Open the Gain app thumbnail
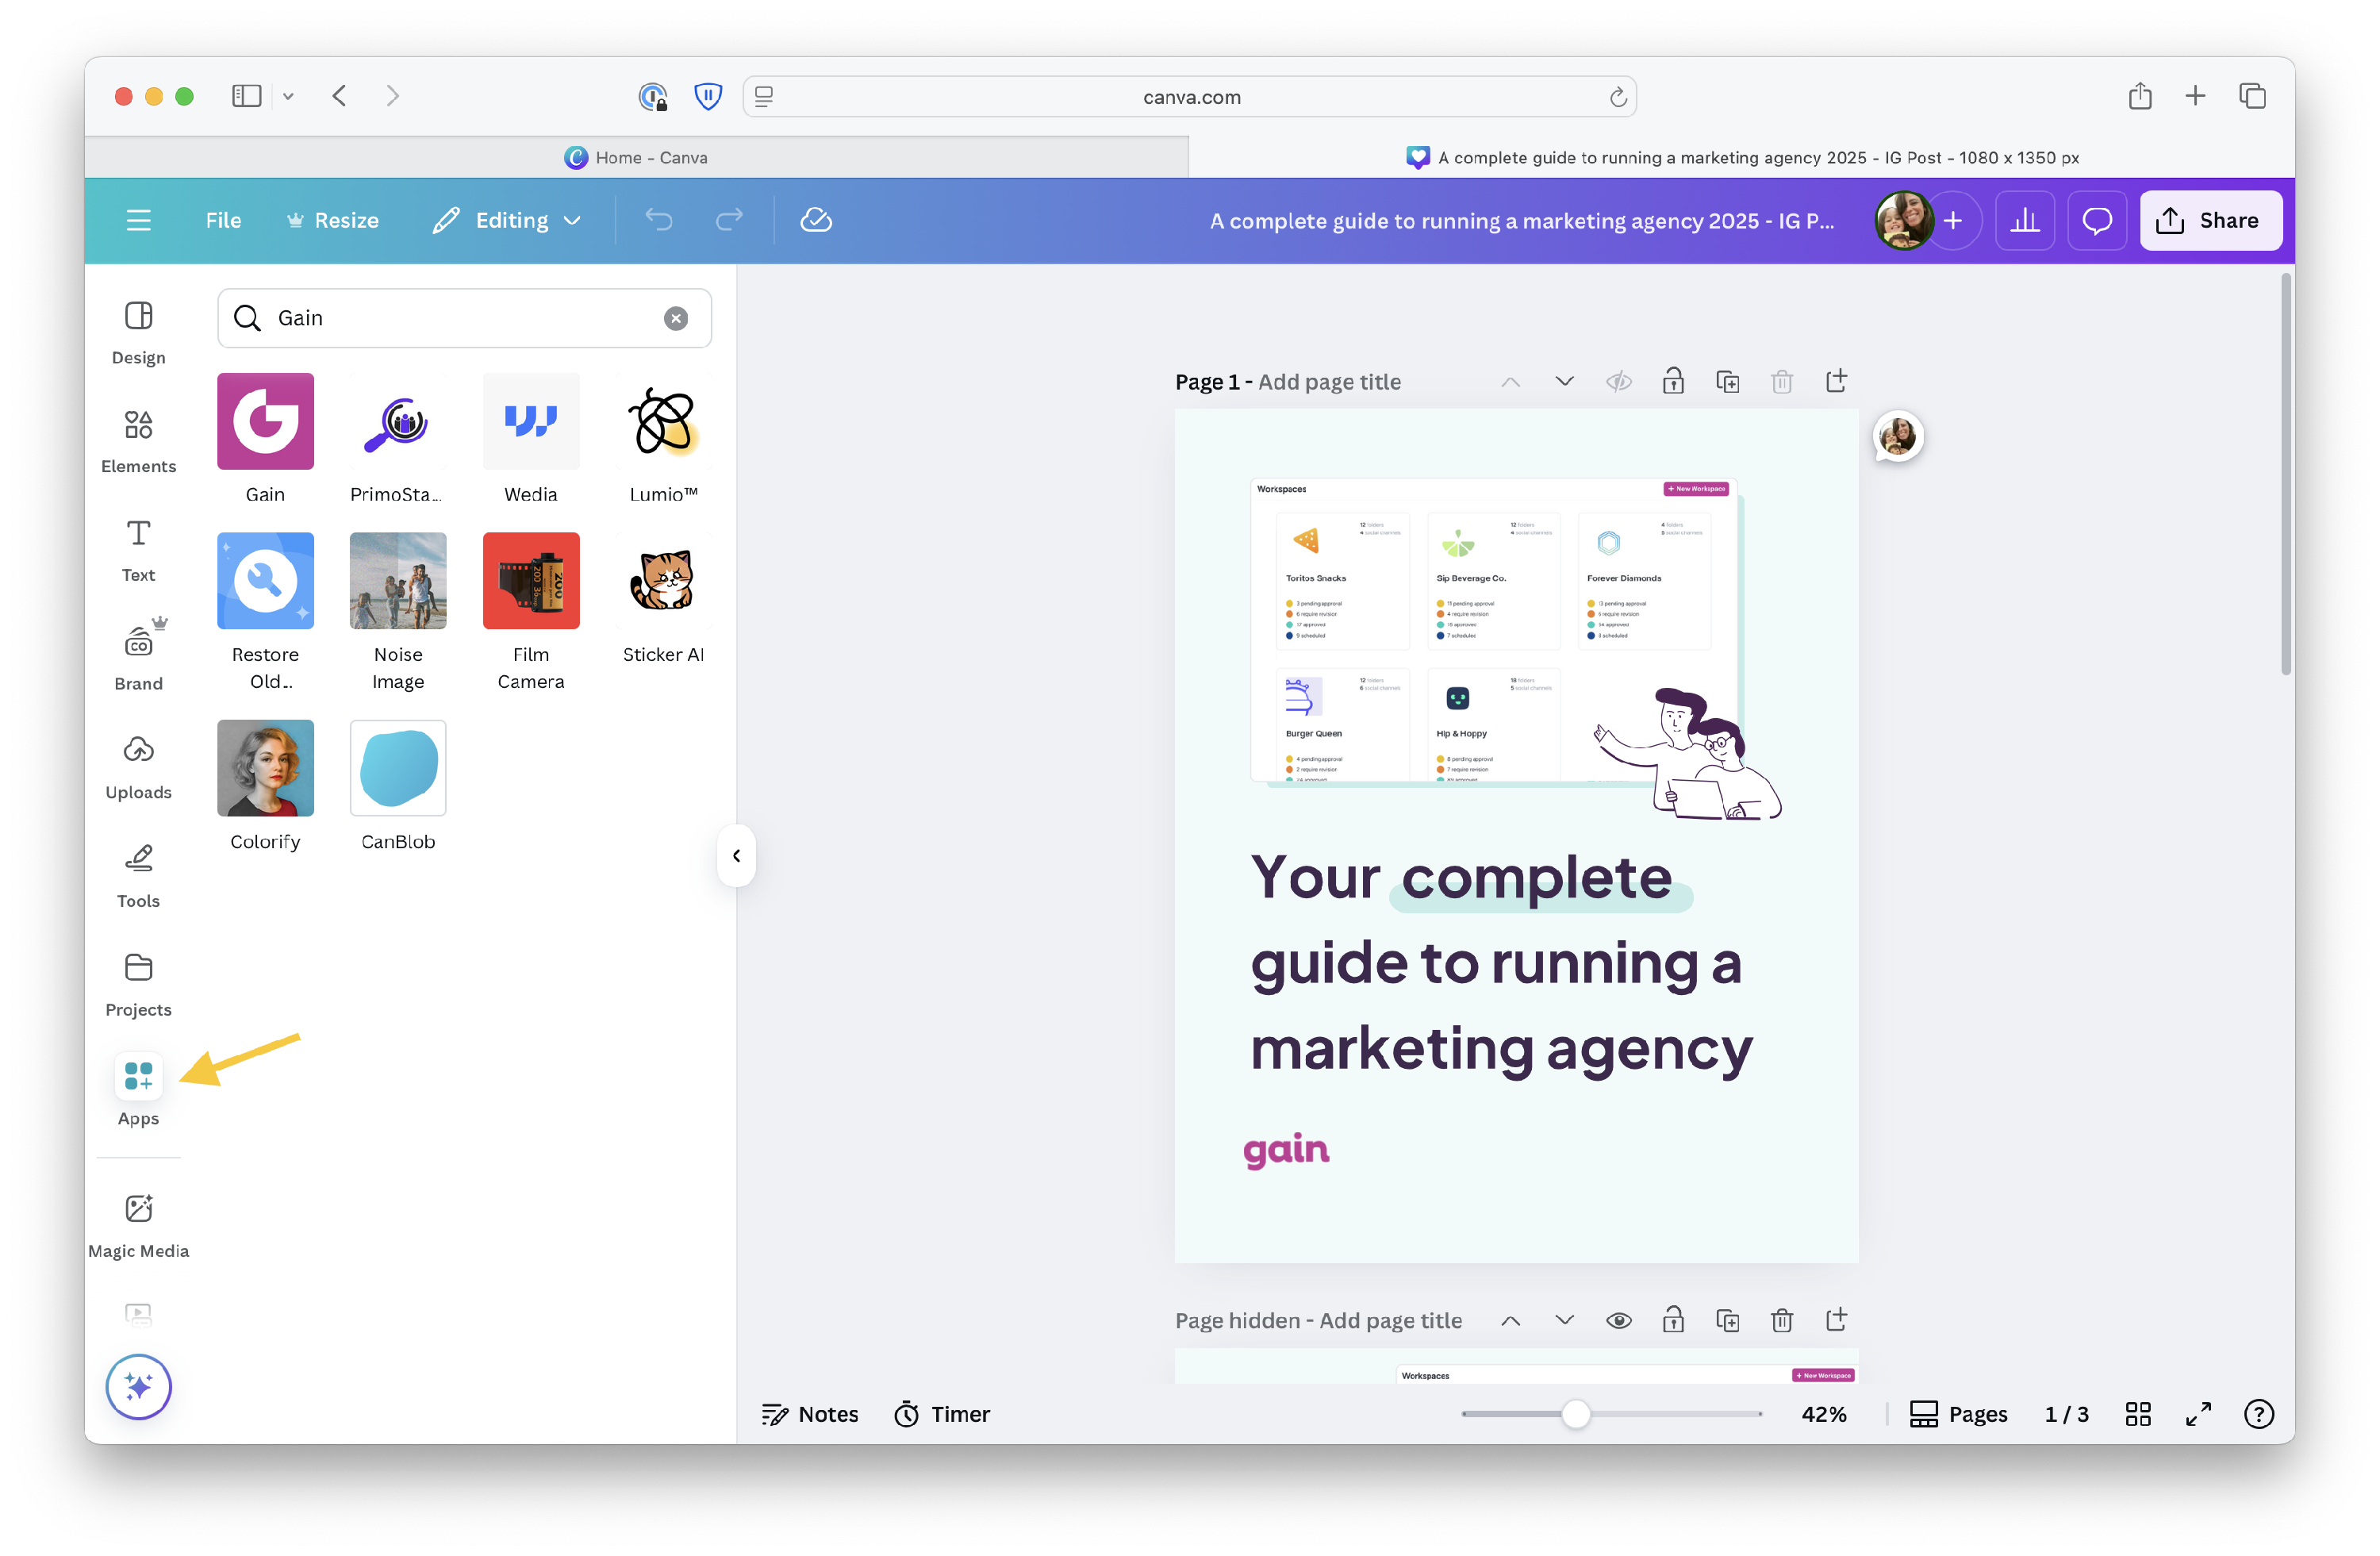Screen dimensions: 2380x1556 [265, 421]
